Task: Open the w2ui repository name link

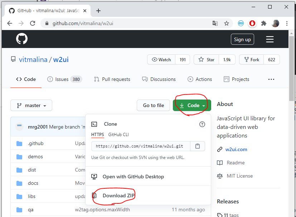Action: click(61, 60)
